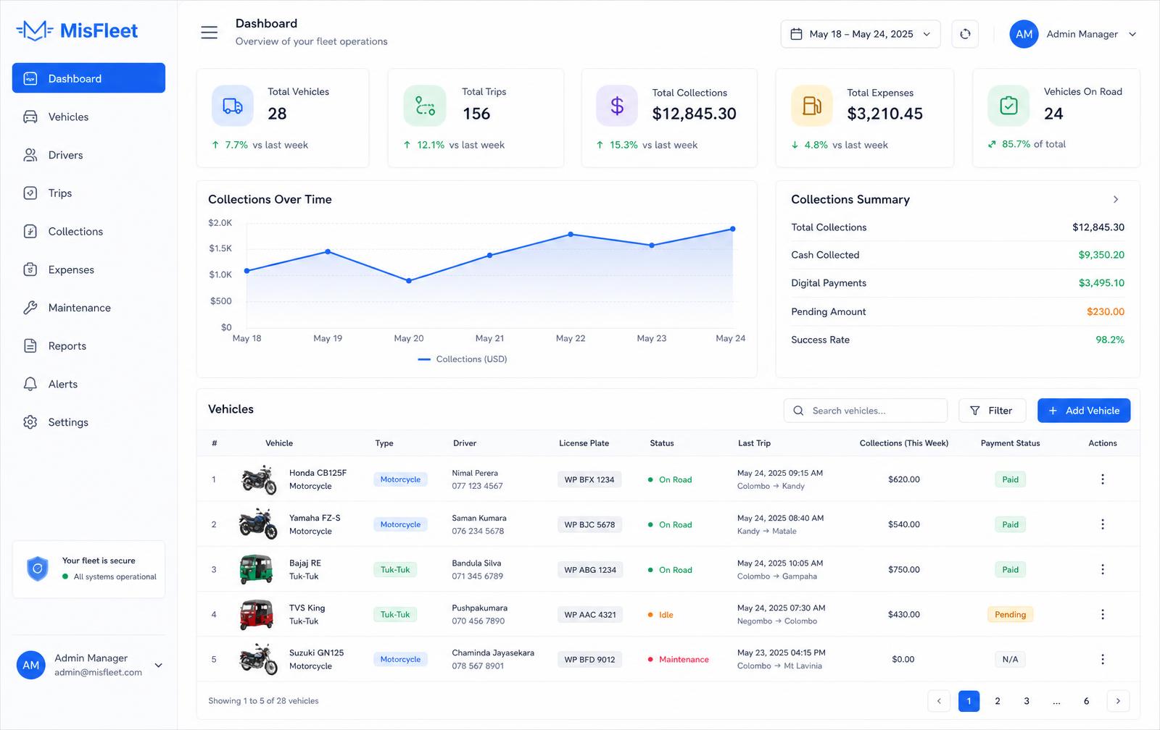Go to page 3
Image resolution: width=1160 pixels, height=730 pixels.
tap(1027, 700)
